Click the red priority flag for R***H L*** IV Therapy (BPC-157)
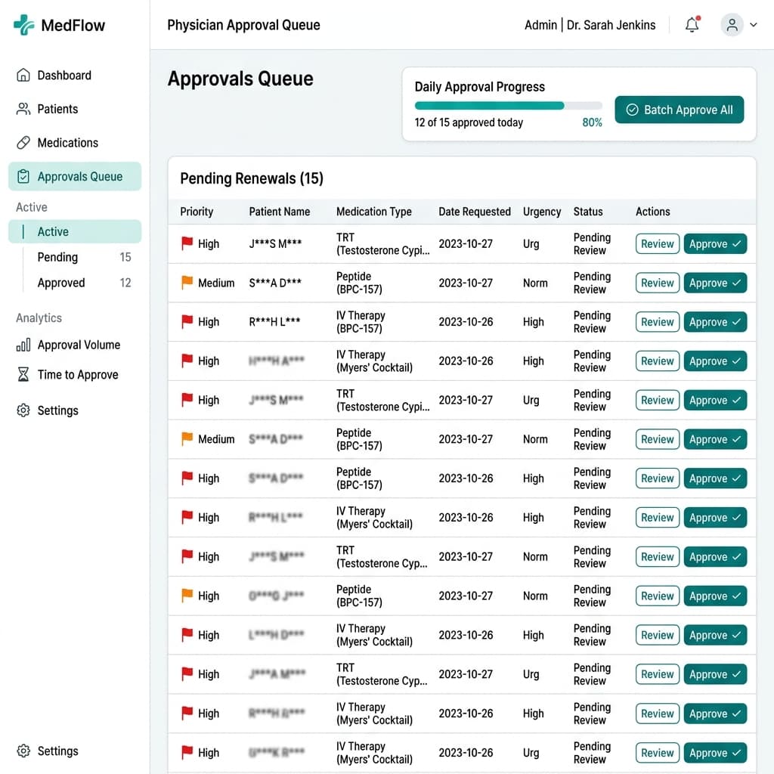Image resolution: width=774 pixels, height=774 pixels. (187, 321)
